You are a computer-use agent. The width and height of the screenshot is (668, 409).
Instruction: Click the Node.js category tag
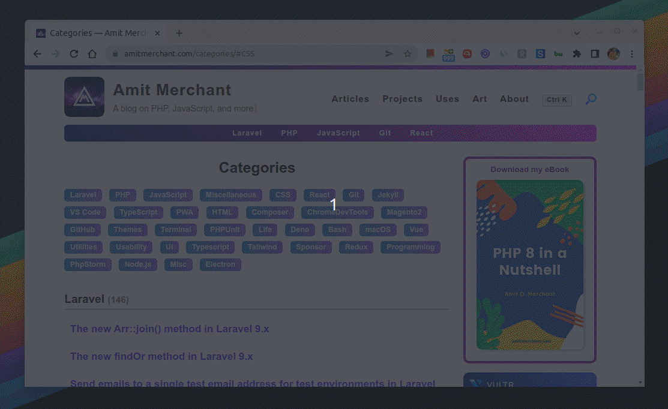(x=138, y=264)
